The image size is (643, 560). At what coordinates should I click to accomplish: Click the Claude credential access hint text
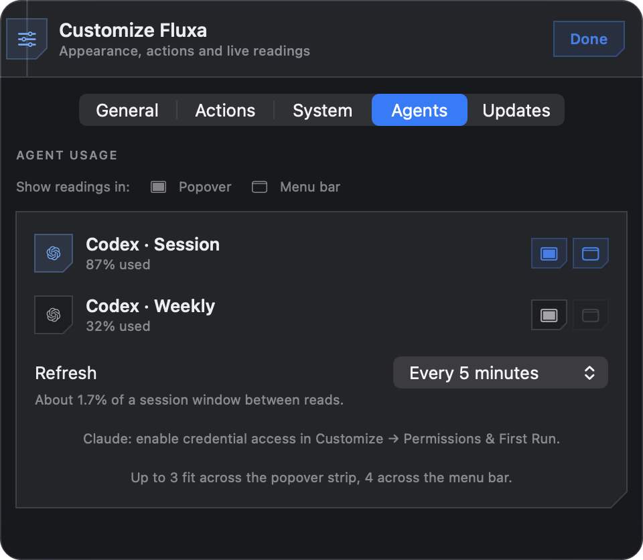coord(321,439)
